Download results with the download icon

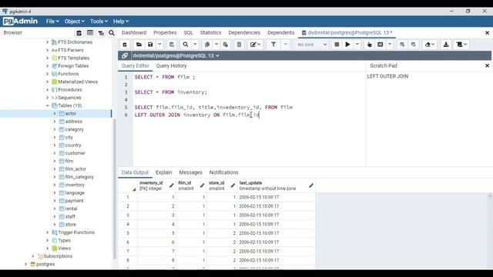[x=446, y=45]
